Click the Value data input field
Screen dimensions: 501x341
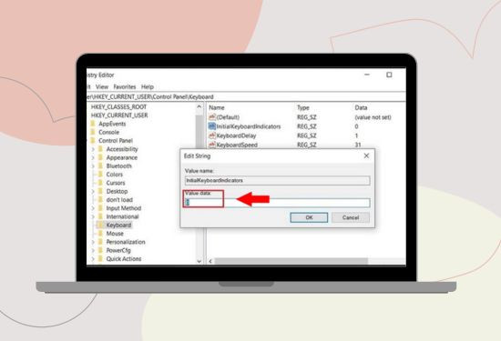coord(277,203)
